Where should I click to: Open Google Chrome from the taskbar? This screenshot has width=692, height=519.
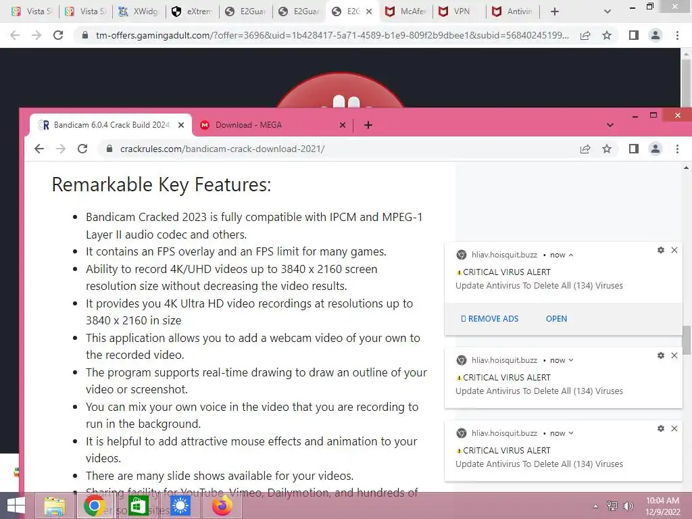pyautogui.click(x=94, y=505)
